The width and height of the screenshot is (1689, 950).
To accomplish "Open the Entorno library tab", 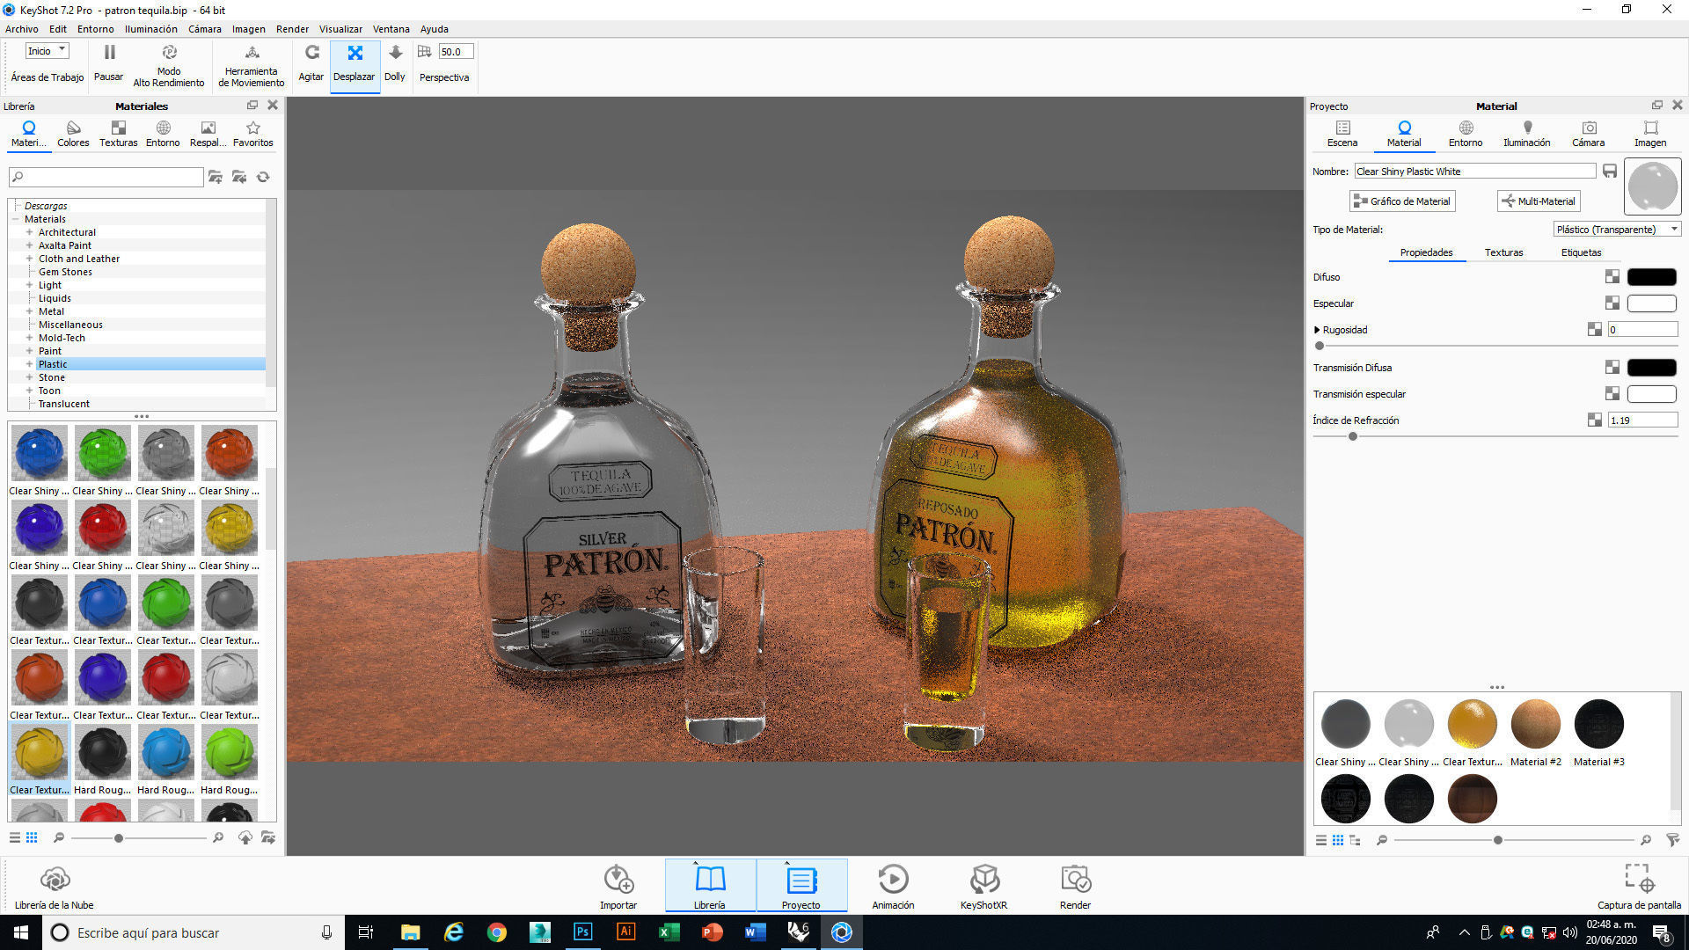I will click(x=163, y=133).
